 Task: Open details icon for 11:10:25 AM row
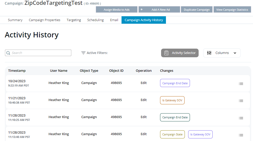point(241,118)
